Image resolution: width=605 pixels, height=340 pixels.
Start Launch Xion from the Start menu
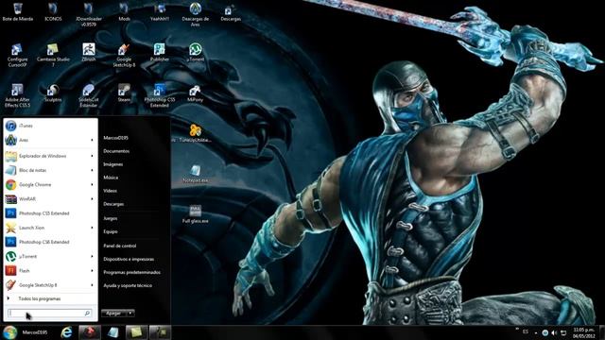(50, 228)
